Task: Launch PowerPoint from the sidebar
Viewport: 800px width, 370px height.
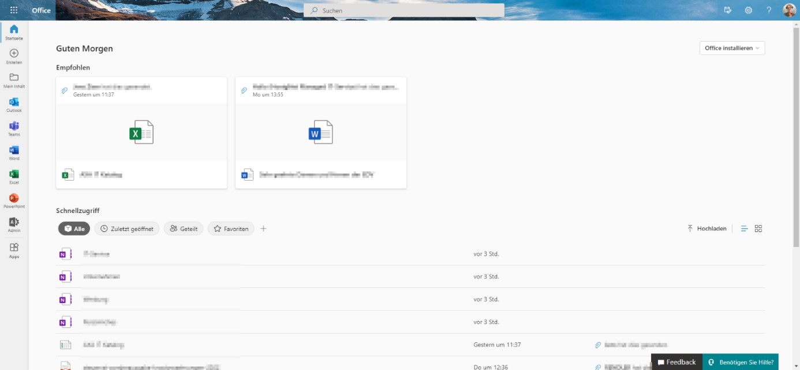Action: (14, 201)
